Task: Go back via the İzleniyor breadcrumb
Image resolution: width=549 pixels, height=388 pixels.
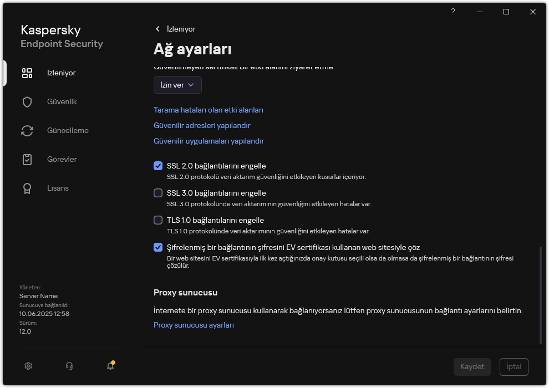Action: pos(175,29)
